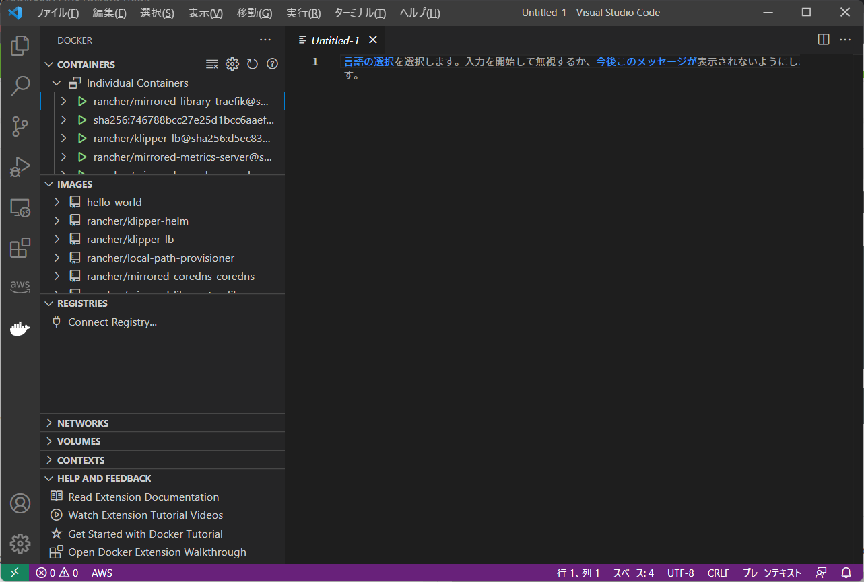This screenshot has height=582, width=864.
Task: Open the AWS toolkit panel
Action: pos(20,287)
